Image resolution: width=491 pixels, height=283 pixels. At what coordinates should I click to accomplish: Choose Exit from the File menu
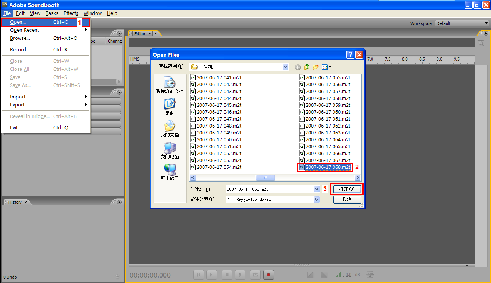click(46, 128)
